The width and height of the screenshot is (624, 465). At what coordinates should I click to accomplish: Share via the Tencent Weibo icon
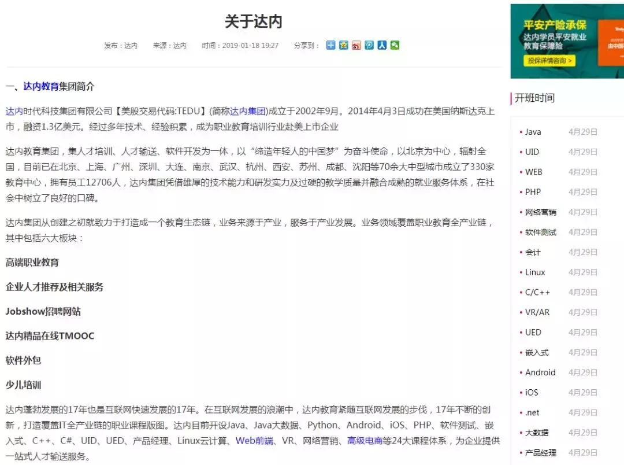[369, 45]
